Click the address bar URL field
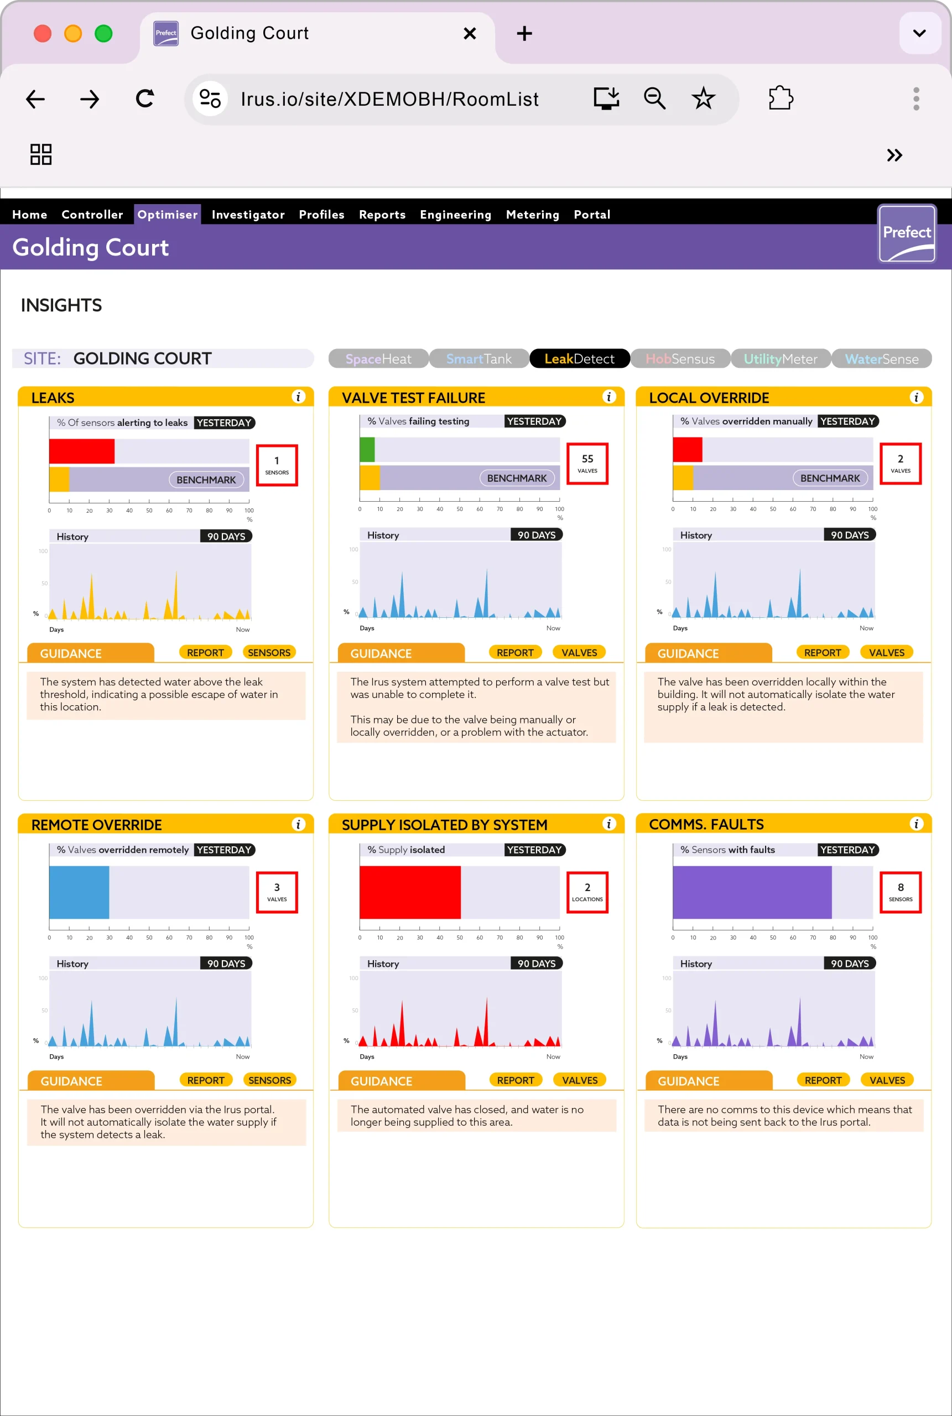The height and width of the screenshot is (1416, 952). pos(389,99)
